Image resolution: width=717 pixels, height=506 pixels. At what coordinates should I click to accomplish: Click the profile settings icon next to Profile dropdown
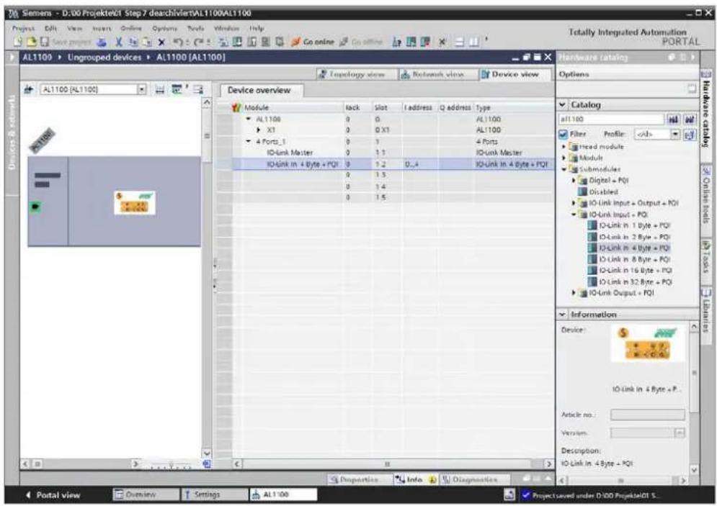pyautogui.click(x=690, y=135)
